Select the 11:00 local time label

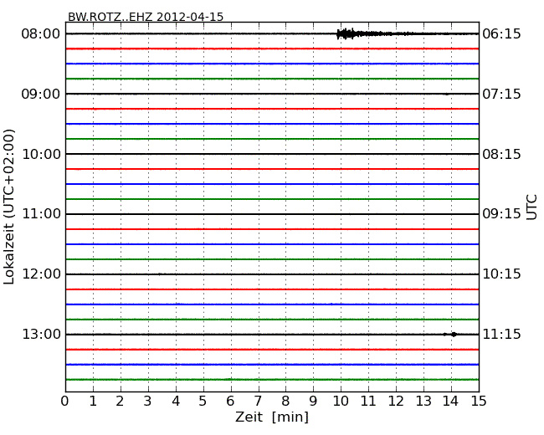coord(41,214)
